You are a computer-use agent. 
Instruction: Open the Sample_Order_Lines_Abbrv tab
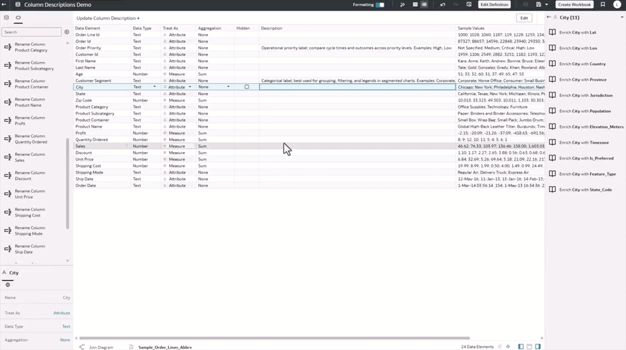(161, 347)
